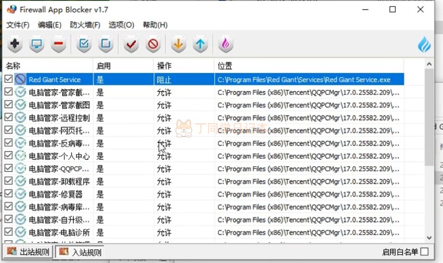The height and width of the screenshot is (263, 443).
Task: Uncheck the 电脑管家-修复器 checkbox
Action: 8,193
